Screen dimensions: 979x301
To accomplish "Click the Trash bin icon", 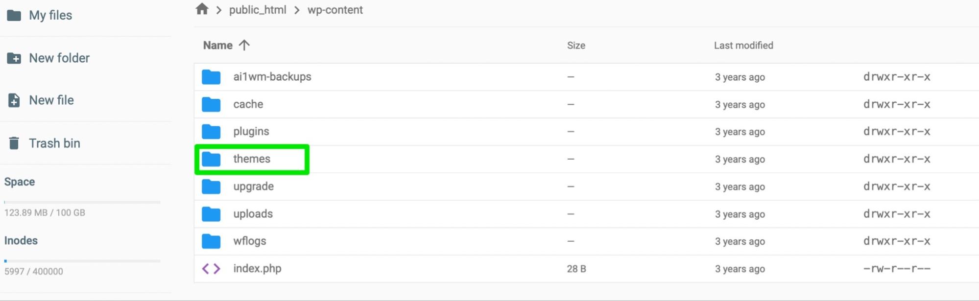I will pos(14,143).
